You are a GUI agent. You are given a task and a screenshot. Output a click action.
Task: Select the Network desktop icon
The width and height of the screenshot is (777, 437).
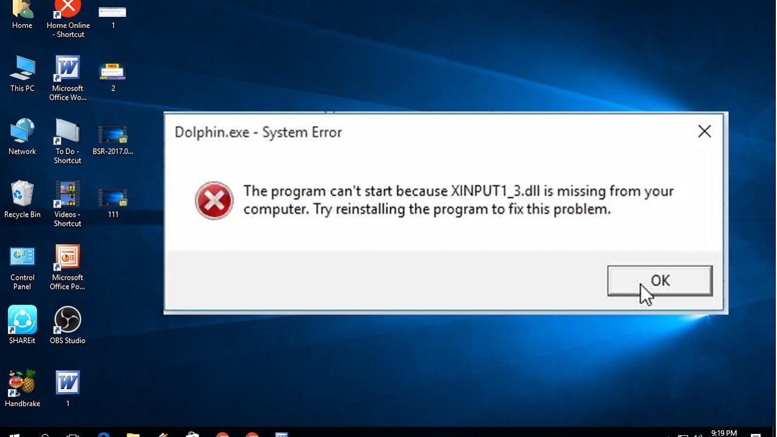tap(22, 137)
